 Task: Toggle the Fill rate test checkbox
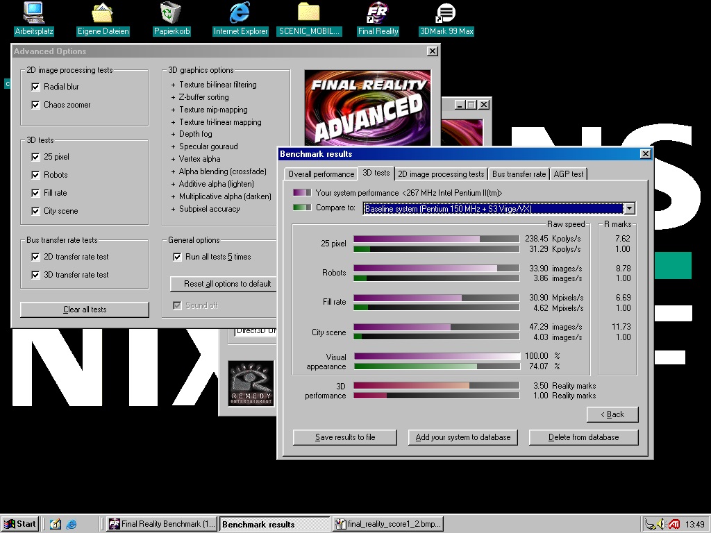35,193
